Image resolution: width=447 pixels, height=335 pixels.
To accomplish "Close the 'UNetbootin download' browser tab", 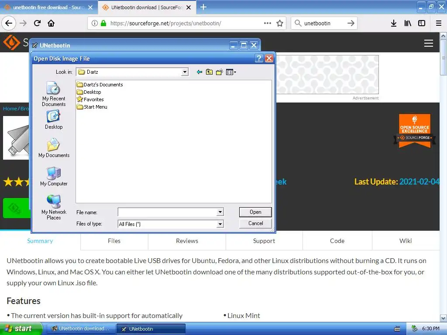I will [x=189, y=7].
